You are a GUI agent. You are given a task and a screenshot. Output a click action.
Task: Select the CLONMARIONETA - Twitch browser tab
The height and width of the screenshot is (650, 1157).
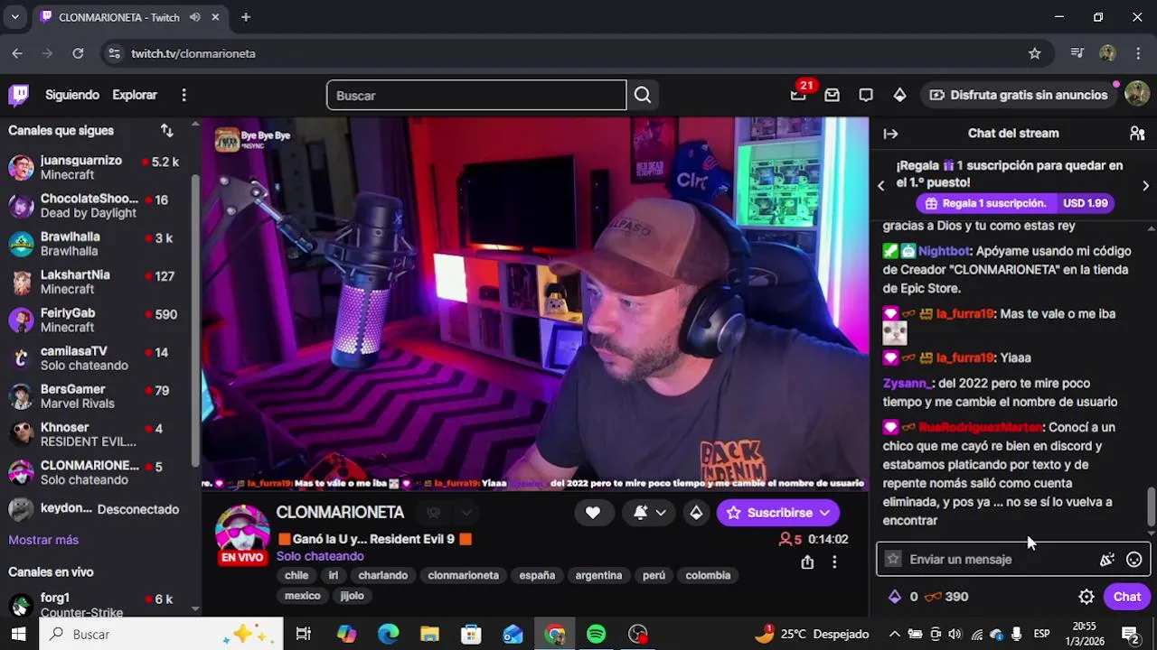(128, 17)
